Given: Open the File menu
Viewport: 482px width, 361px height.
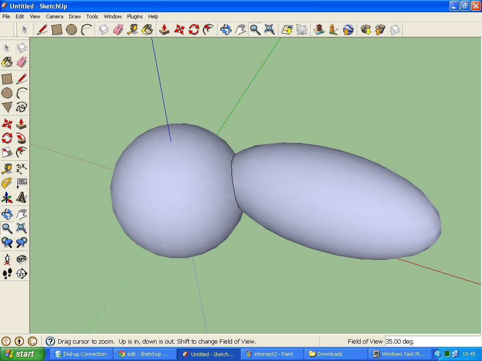Looking at the screenshot, I should [6, 16].
